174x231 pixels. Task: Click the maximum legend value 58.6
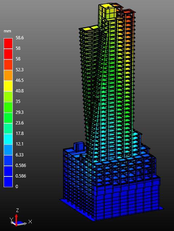(20, 38)
